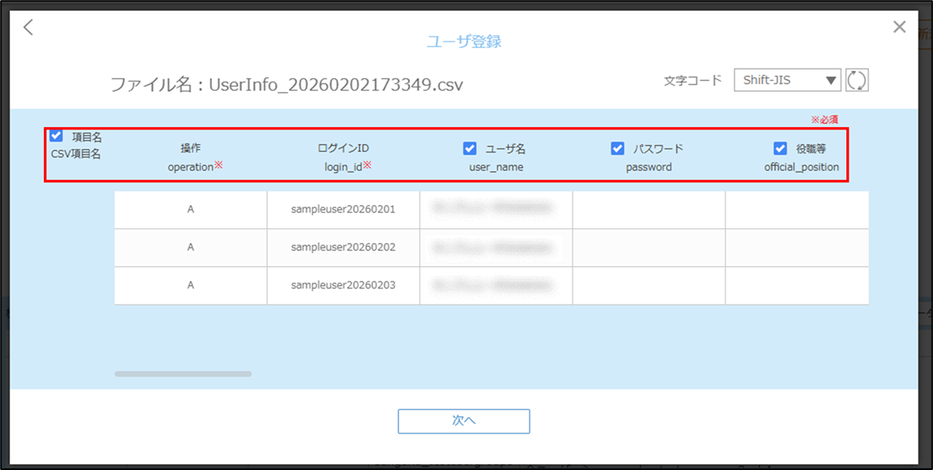Screen dimensions: 933x470
Task: Uncheck the パスワード checkbox
Action: (x=618, y=148)
